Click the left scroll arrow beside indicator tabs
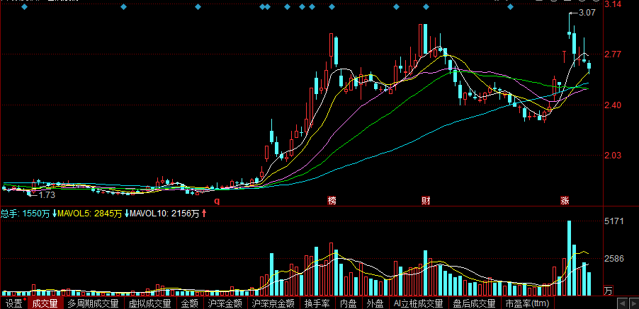639x309 pixels. pyautogui.click(x=622, y=303)
